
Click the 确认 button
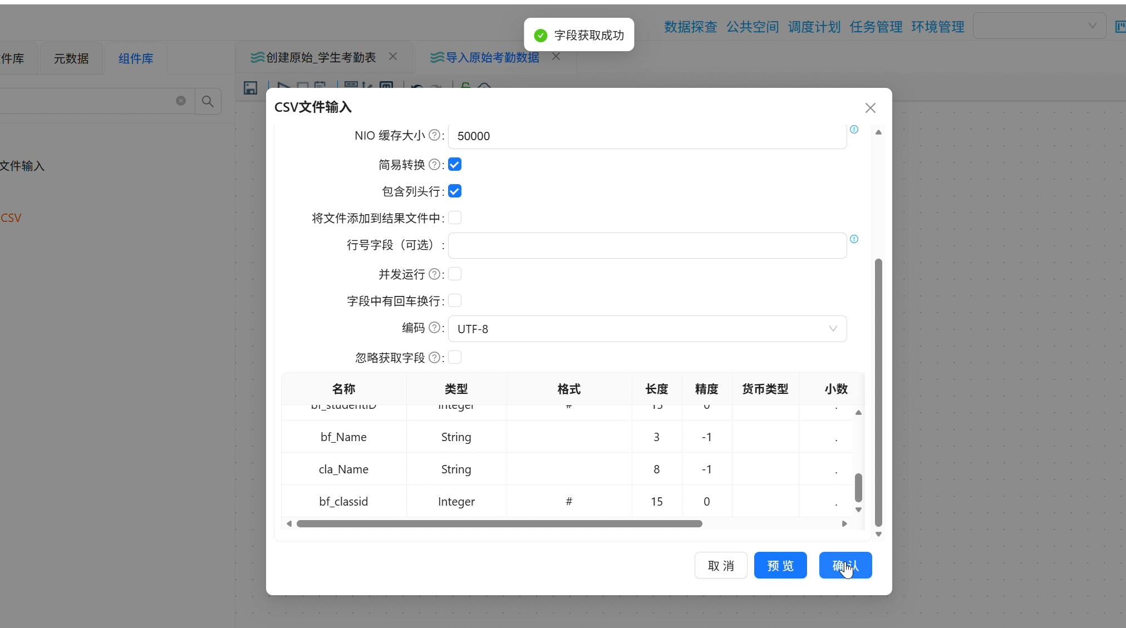click(845, 566)
